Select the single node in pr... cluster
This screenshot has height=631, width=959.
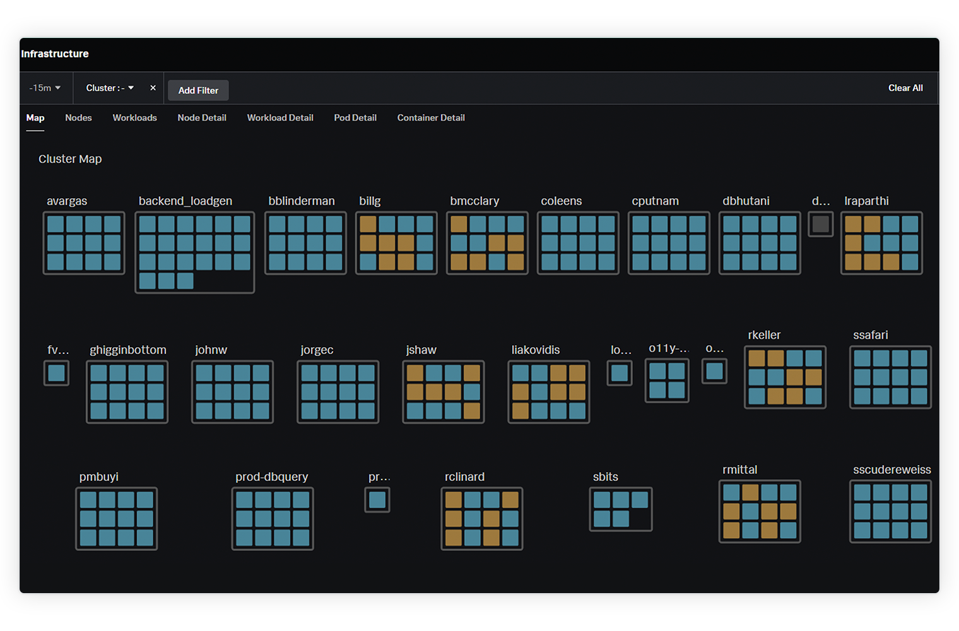[x=377, y=500]
